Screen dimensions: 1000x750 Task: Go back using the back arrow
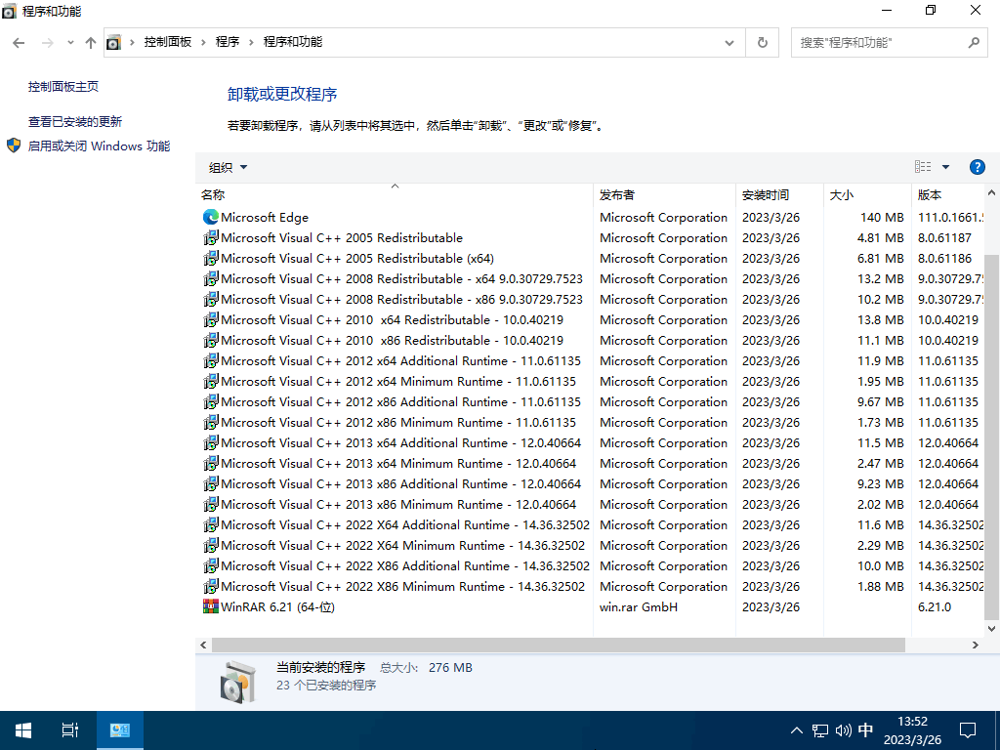19,42
